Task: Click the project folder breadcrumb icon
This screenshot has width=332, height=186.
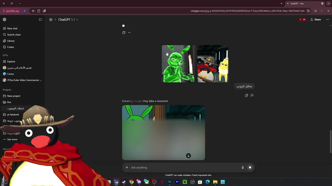Action: point(51,19)
